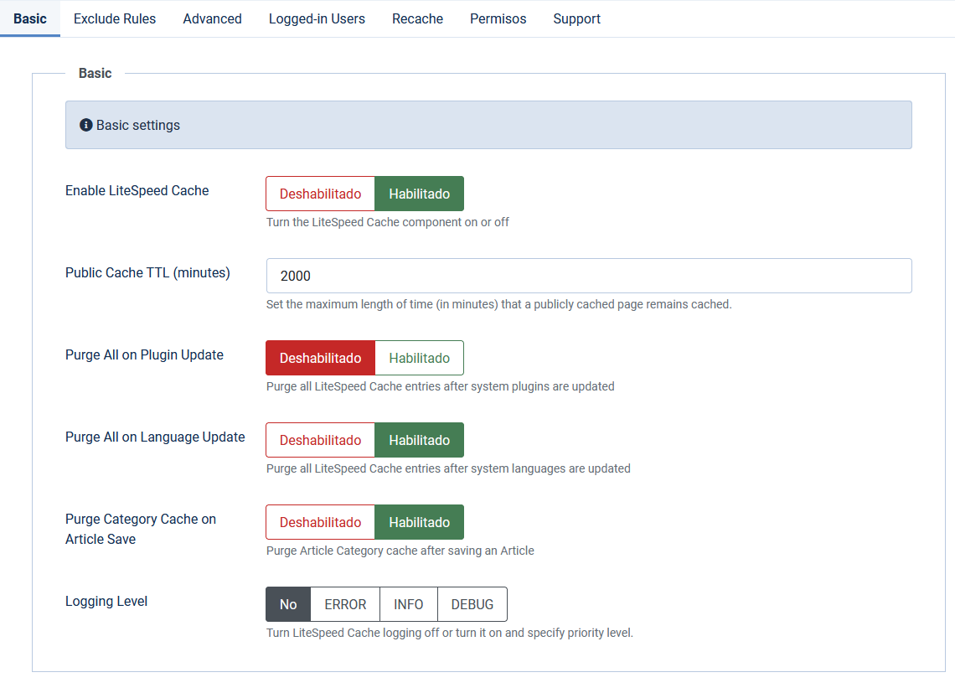Click the 'after system plugins are updated' hint

pyautogui.click(x=441, y=386)
